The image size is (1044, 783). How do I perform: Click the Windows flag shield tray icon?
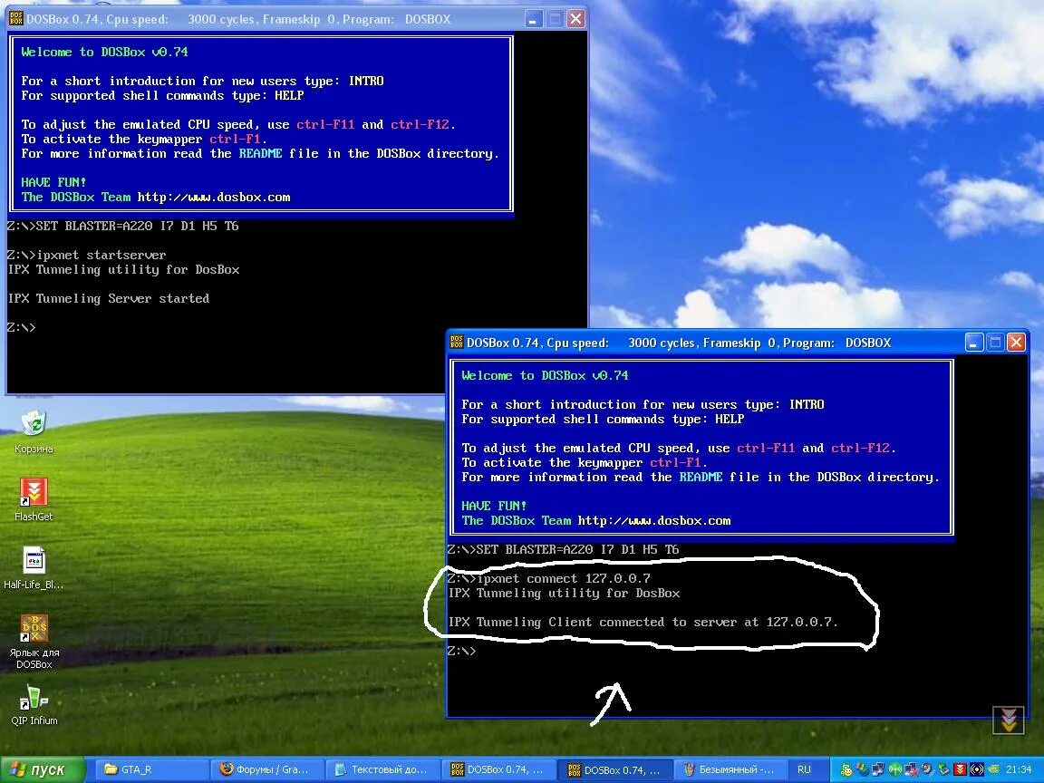[x=862, y=769]
